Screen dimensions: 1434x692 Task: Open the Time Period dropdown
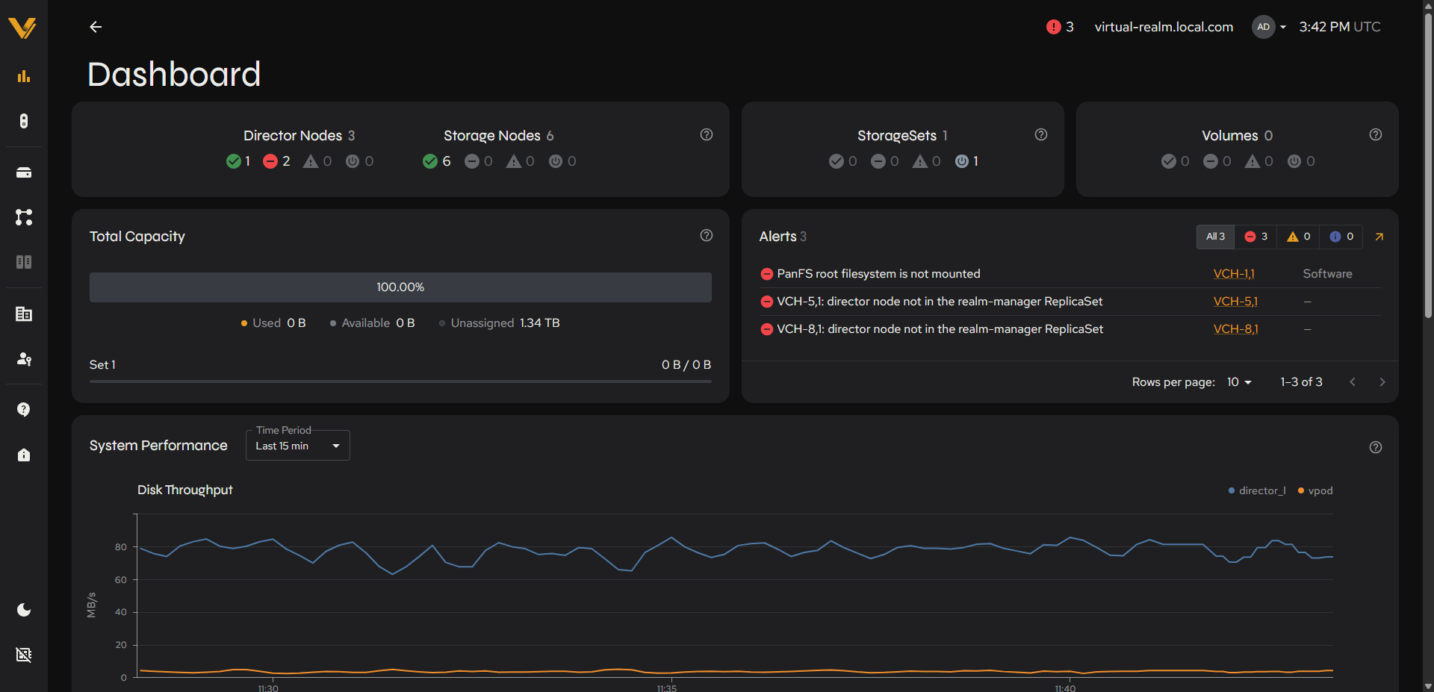point(298,446)
